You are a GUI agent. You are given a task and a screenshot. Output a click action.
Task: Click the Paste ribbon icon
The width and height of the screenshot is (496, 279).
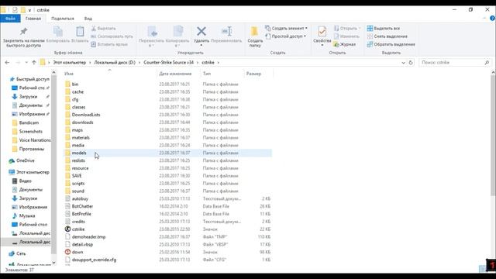tap(80, 32)
